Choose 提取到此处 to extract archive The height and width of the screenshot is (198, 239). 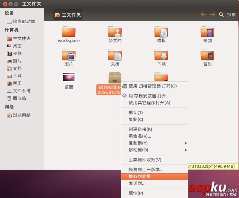[154, 176]
